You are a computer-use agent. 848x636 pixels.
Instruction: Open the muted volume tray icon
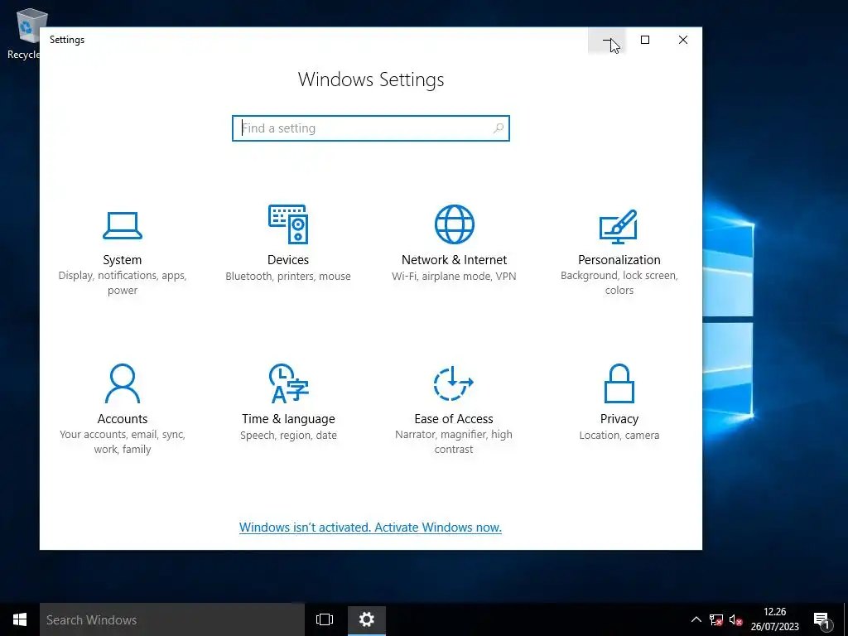click(735, 619)
